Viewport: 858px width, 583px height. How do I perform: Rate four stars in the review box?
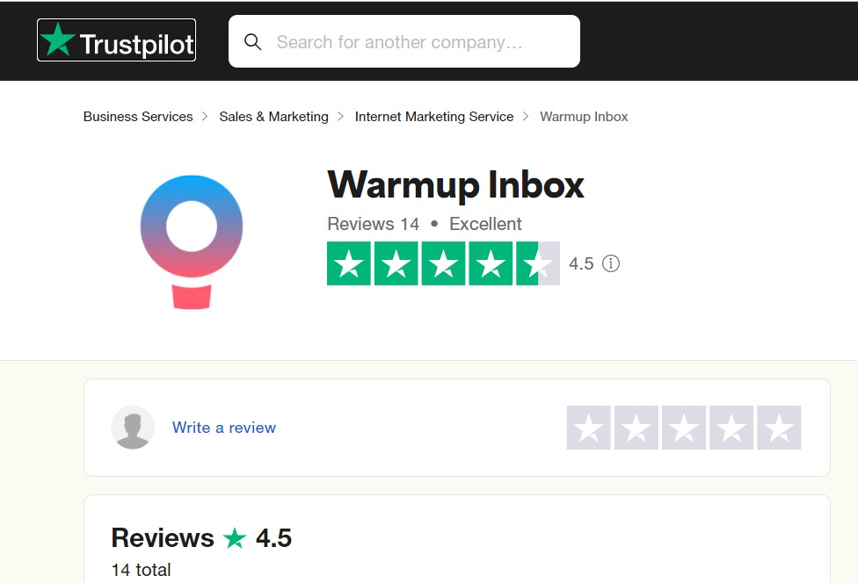(x=731, y=428)
